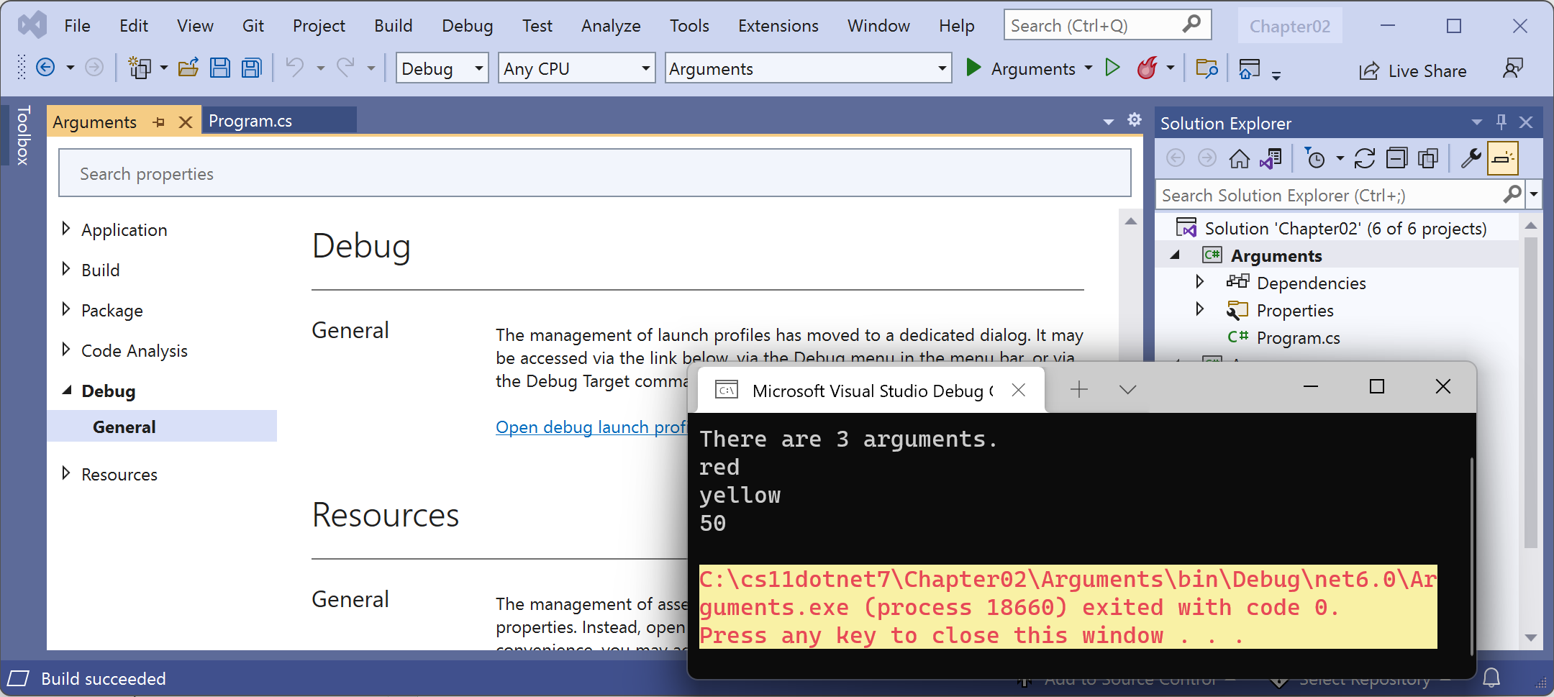Click the Search properties field
Image resolution: width=1554 pixels, height=697 pixels.
coord(594,173)
